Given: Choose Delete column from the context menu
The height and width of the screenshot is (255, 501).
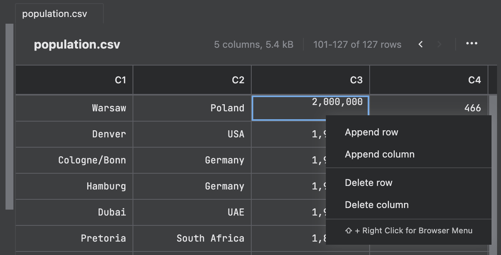Looking at the screenshot, I should click(377, 204).
